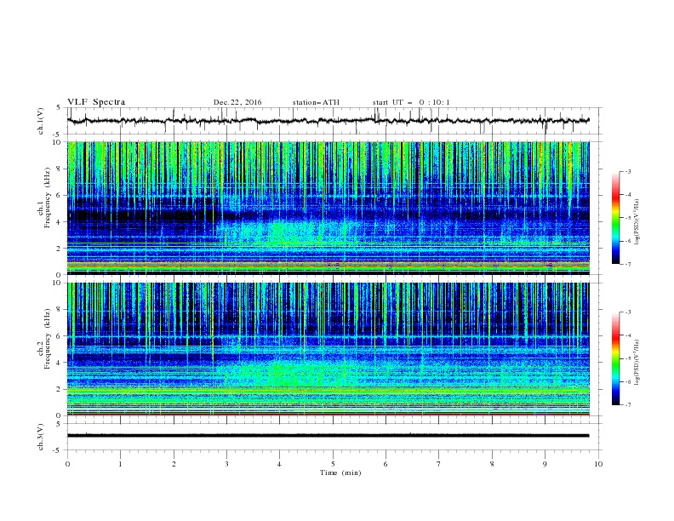674x521 pixels.
Task: Click the date label "Dec. 22, 2016"
Action: coord(237,102)
